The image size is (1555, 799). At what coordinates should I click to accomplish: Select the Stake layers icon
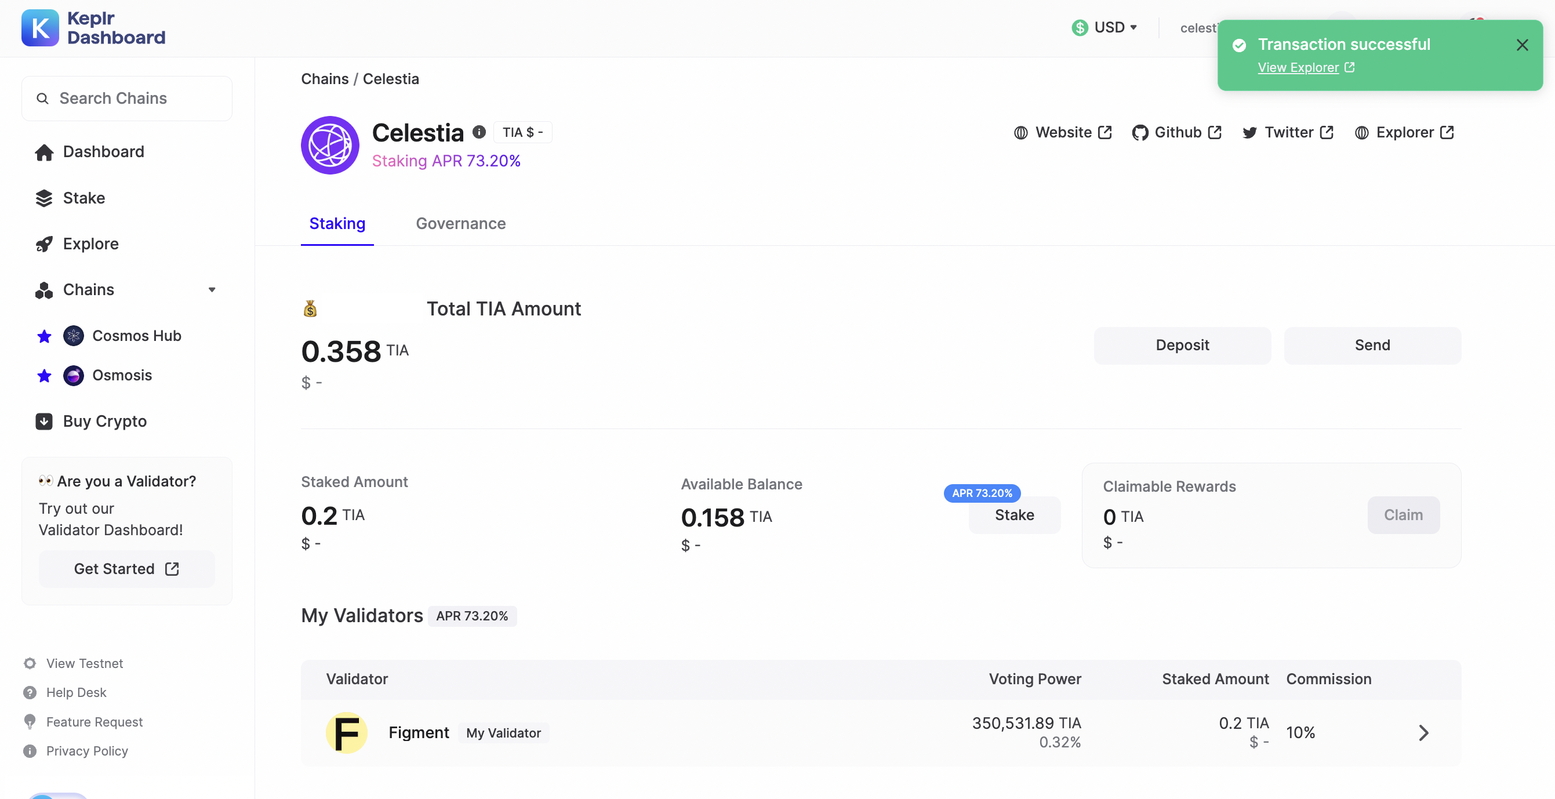pyautogui.click(x=44, y=198)
